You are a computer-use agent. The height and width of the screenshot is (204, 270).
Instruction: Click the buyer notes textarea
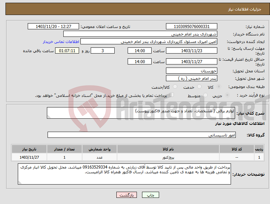124,174
